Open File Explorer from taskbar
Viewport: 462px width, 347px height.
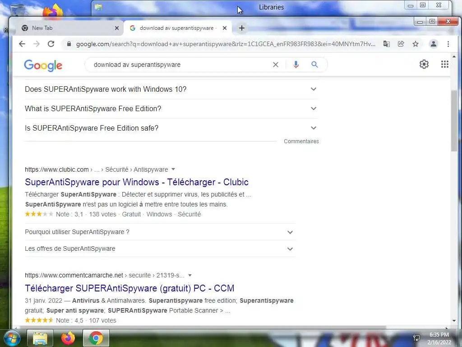click(x=40, y=338)
